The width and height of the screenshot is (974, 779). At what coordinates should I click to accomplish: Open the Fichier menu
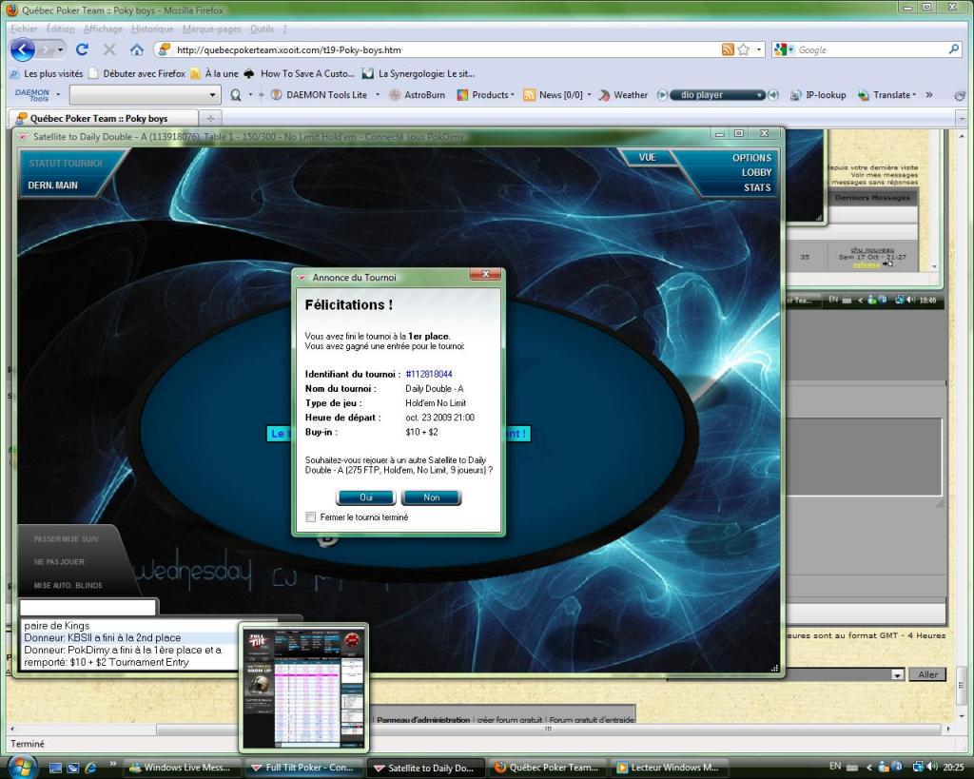tap(24, 29)
